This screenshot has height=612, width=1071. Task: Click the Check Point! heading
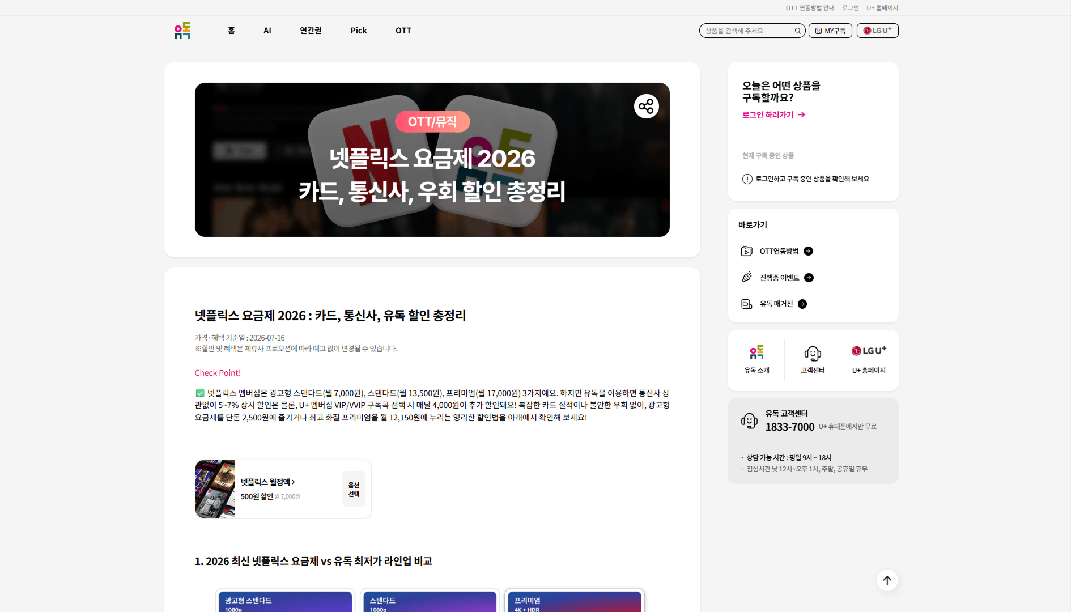(218, 373)
